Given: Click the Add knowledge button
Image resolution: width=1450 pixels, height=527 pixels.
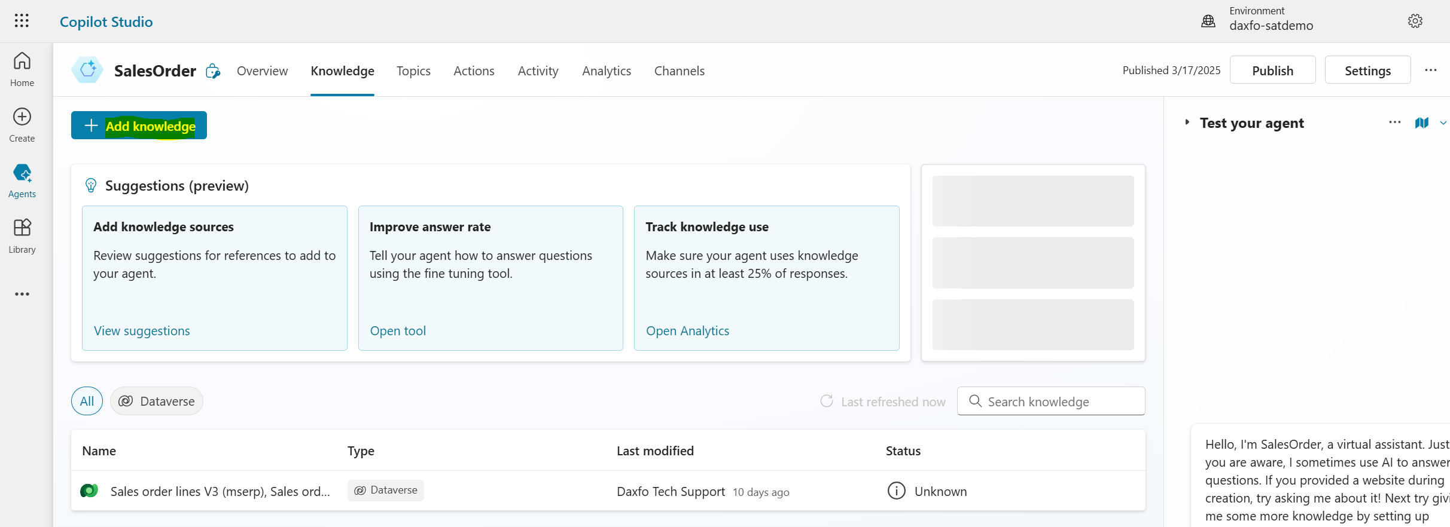Looking at the screenshot, I should pos(139,125).
